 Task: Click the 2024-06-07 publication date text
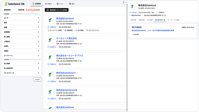(188, 27)
